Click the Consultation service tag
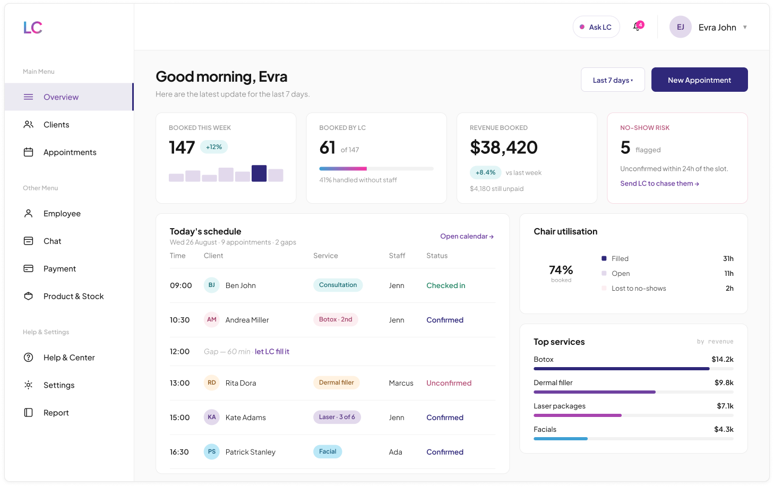The height and width of the screenshot is (487, 774). coord(338,285)
